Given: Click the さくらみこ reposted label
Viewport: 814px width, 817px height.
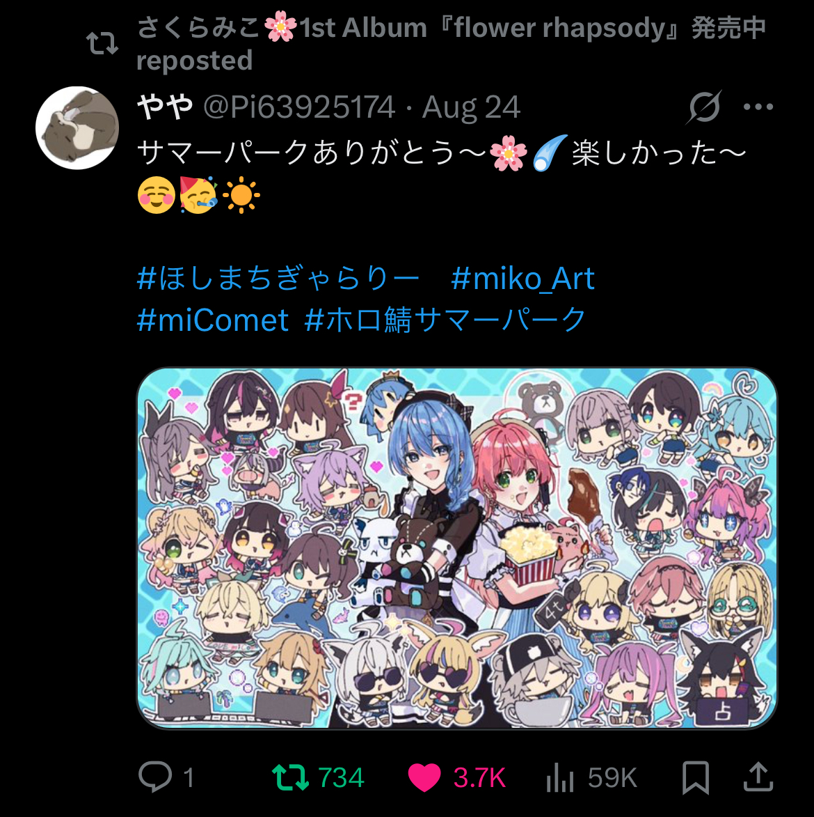Looking at the screenshot, I should coord(451,44).
